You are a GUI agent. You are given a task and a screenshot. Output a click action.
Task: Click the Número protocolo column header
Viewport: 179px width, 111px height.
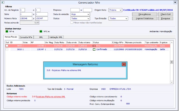(x=134, y=42)
